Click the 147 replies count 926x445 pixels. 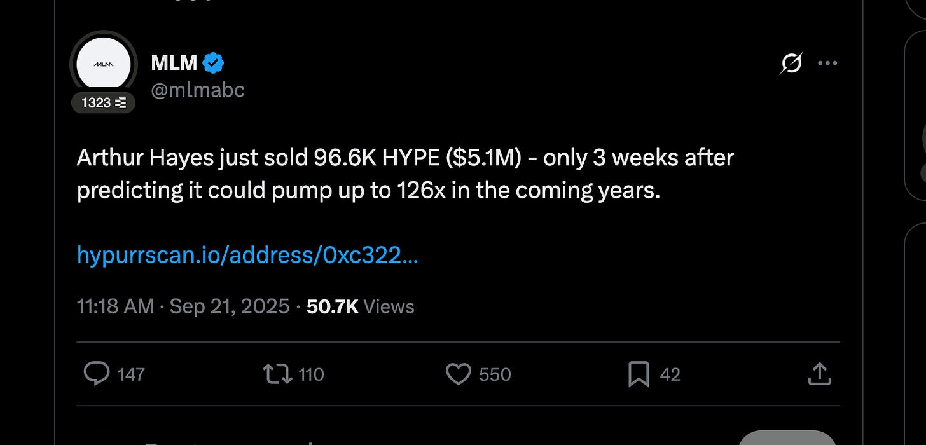coord(131,374)
